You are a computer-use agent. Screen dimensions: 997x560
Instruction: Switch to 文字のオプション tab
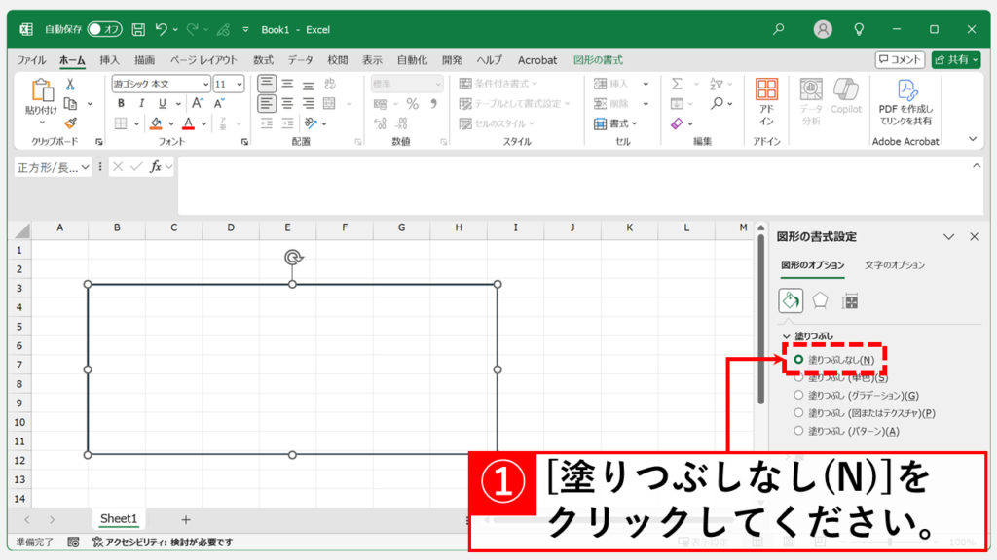(894, 265)
